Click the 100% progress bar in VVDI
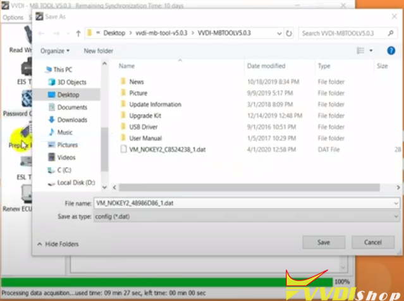Image resolution: width=404 pixels, height=301 pixels. coord(167,282)
